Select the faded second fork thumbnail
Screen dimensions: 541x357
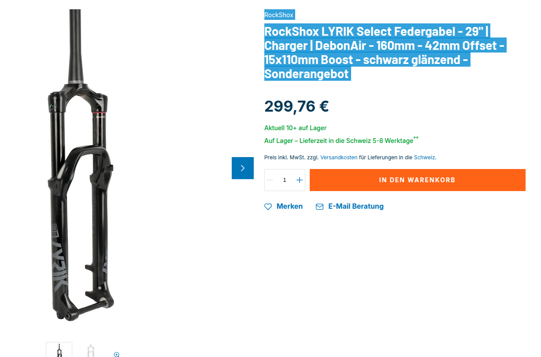pos(90,350)
